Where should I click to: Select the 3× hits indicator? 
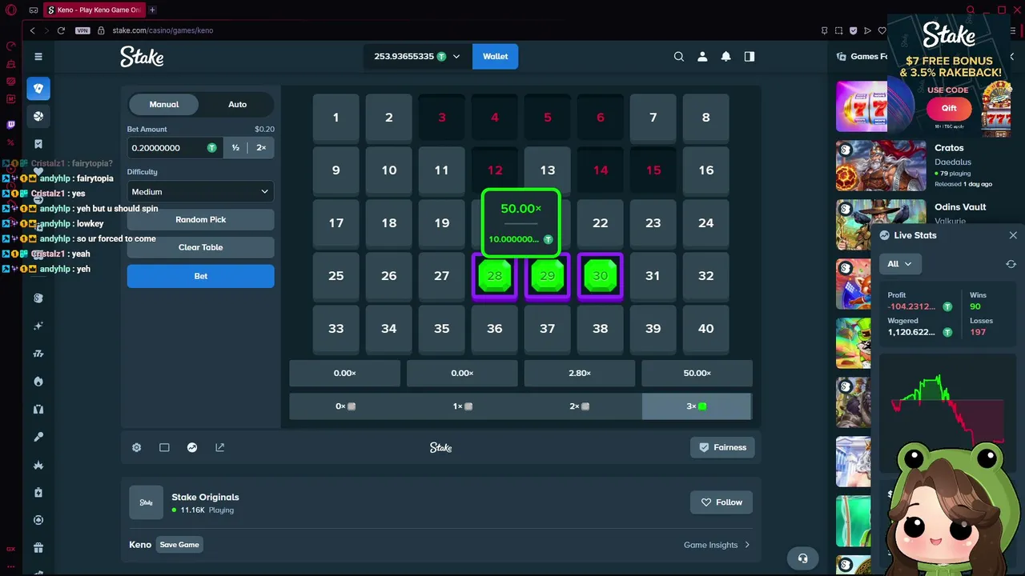point(697,406)
